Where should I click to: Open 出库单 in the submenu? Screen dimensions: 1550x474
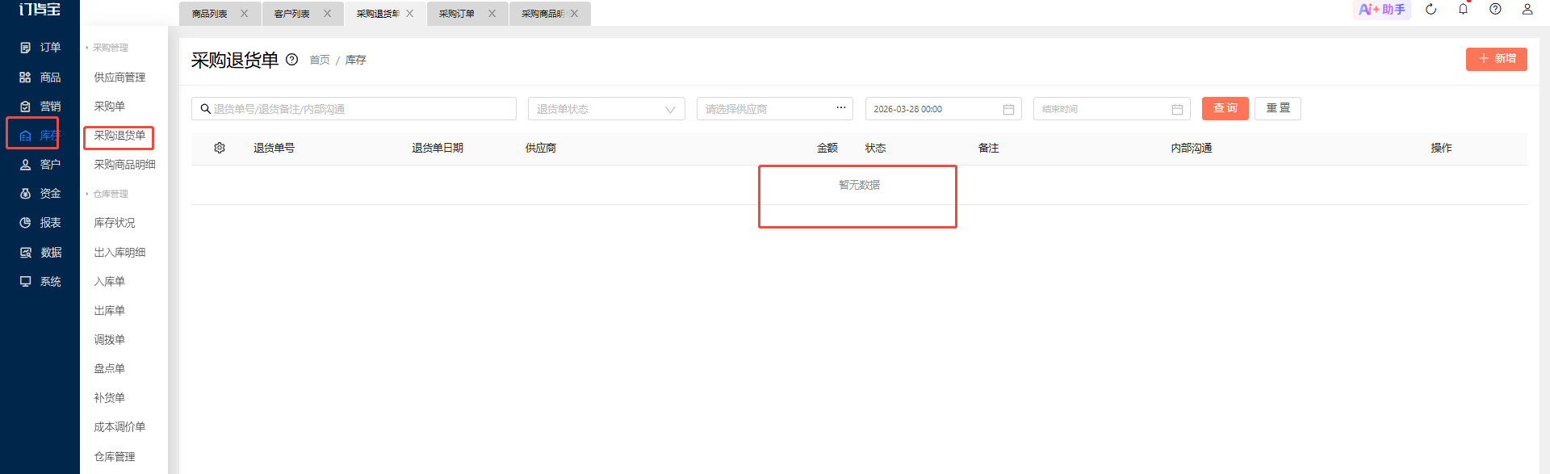pyautogui.click(x=110, y=311)
